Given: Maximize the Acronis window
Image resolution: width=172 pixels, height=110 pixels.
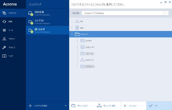Looking at the screenshot, I should [165, 2].
